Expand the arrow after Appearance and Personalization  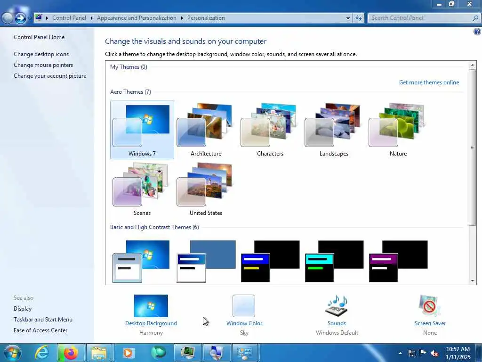(182, 18)
